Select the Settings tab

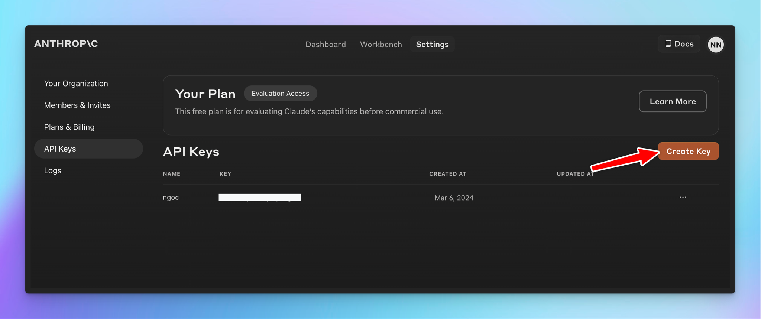click(x=432, y=44)
